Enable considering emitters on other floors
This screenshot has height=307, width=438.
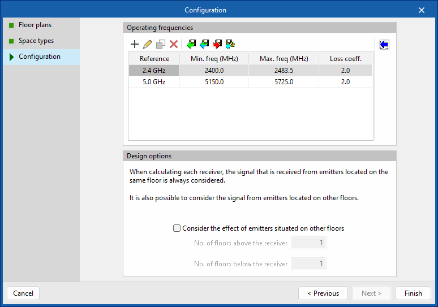177,228
